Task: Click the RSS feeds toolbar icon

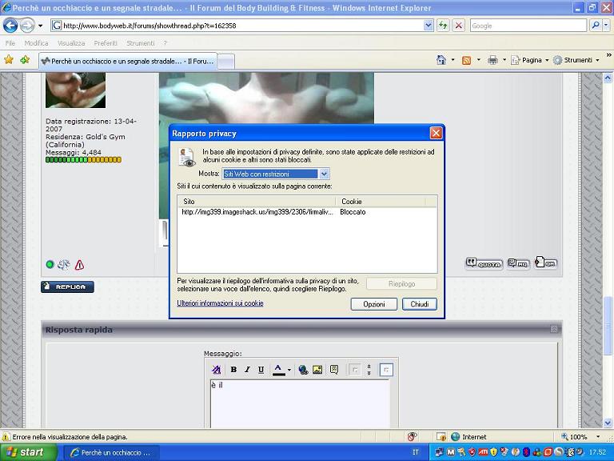Action: (466, 60)
